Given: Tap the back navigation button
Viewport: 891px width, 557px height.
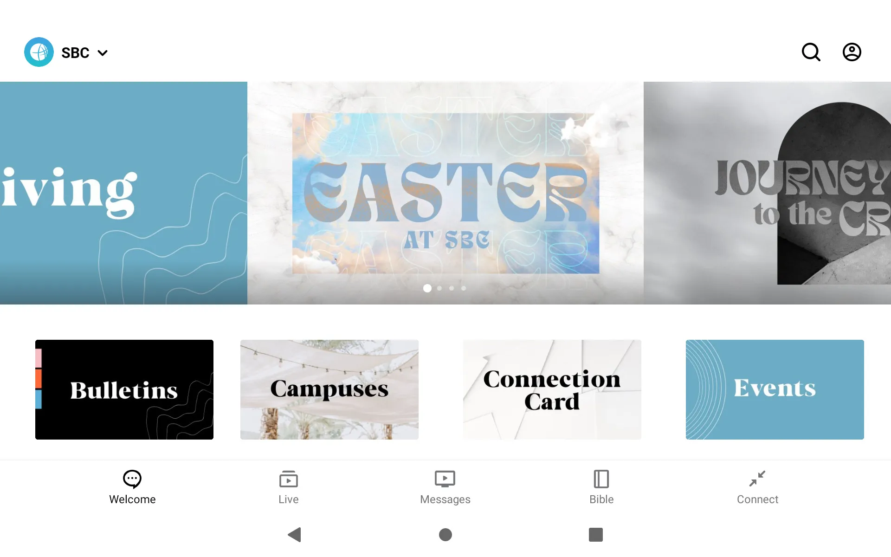Looking at the screenshot, I should 294,535.
